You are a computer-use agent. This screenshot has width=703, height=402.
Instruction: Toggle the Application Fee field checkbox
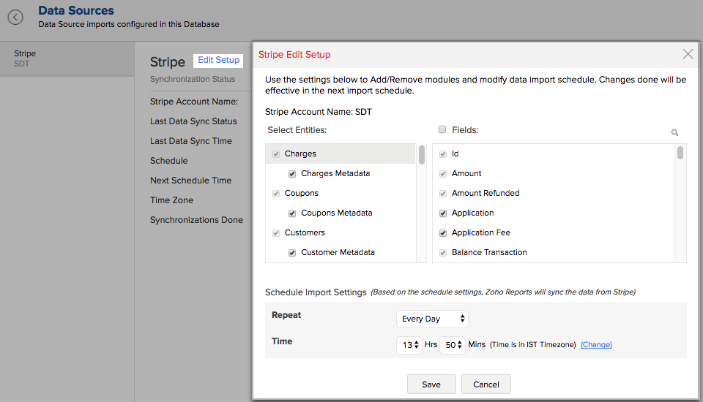point(442,233)
